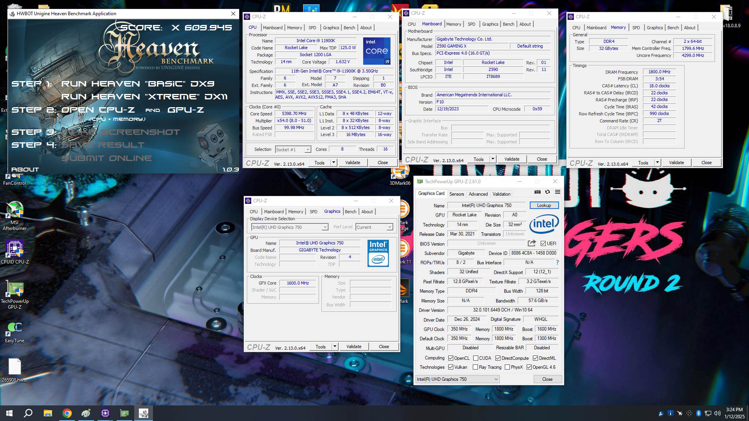Switch to the Heaven benchmark taskbar icon
Screen dimensions: 749x421
tap(144, 413)
